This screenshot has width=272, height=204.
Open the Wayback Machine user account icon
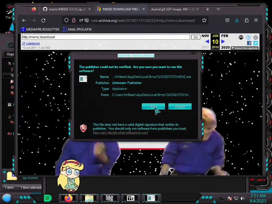[241, 37]
